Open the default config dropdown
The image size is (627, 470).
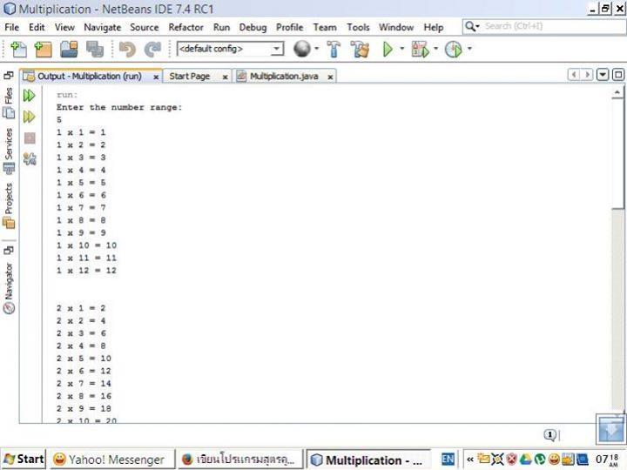230,49
